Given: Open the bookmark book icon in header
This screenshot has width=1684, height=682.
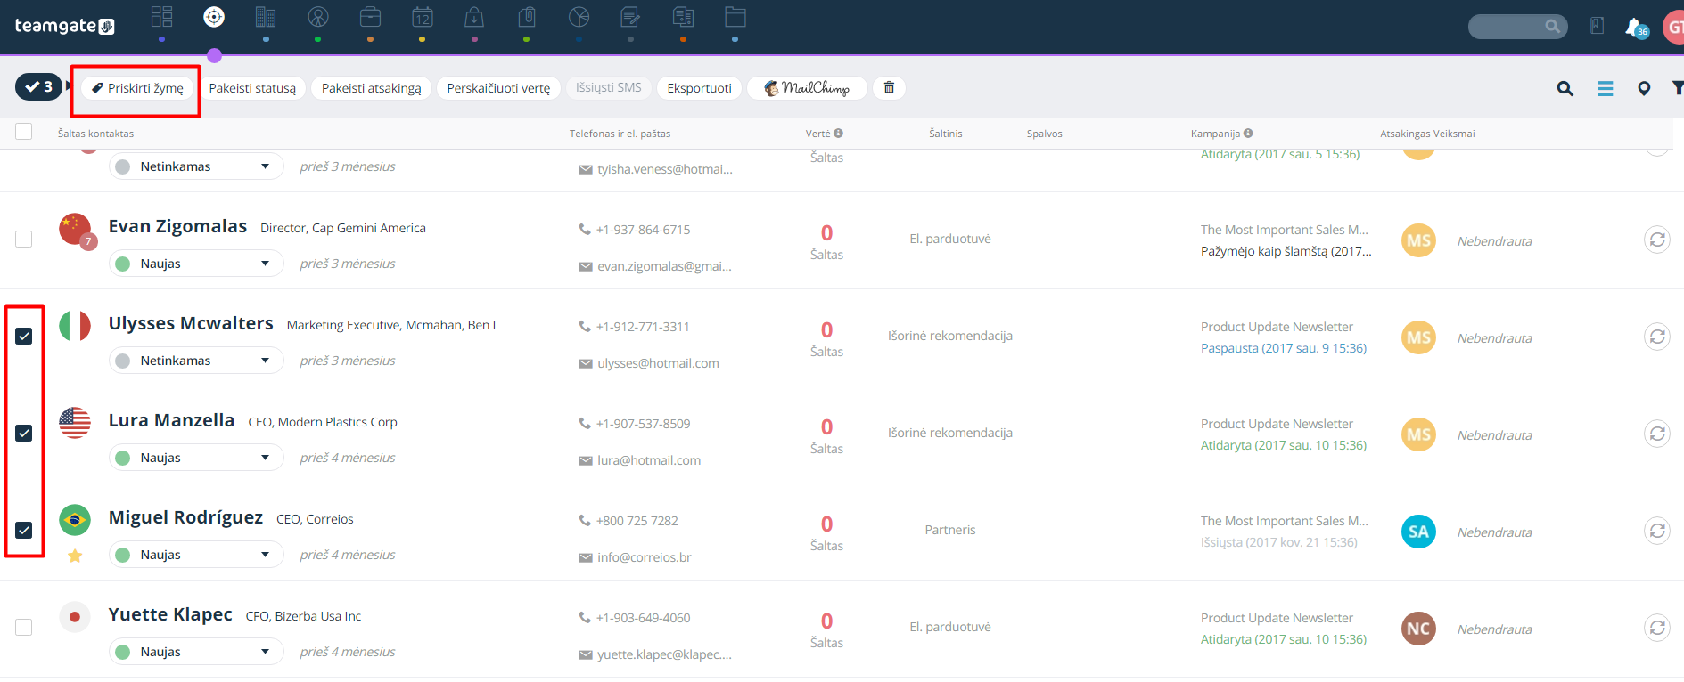Looking at the screenshot, I should pos(1597,26).
